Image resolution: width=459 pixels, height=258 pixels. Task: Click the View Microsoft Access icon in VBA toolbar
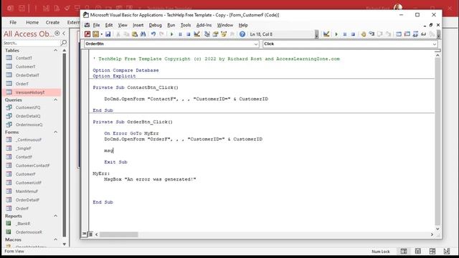click(87, 34)
